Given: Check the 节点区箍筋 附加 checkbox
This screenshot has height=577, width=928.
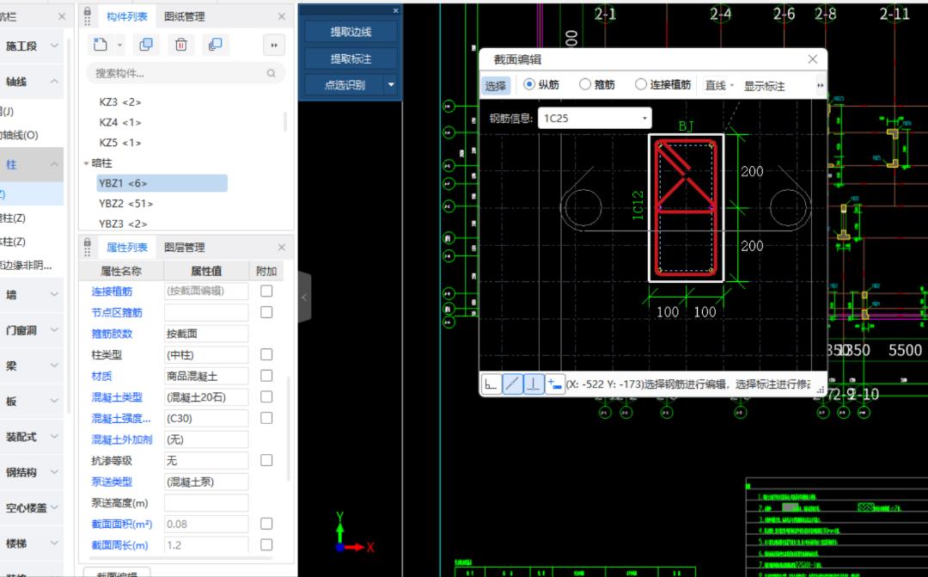Looking at the screenshot, I should click(266, 312).
